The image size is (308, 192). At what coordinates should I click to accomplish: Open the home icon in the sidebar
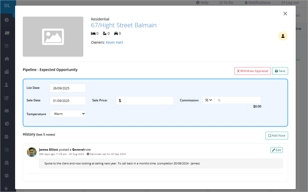7,58
